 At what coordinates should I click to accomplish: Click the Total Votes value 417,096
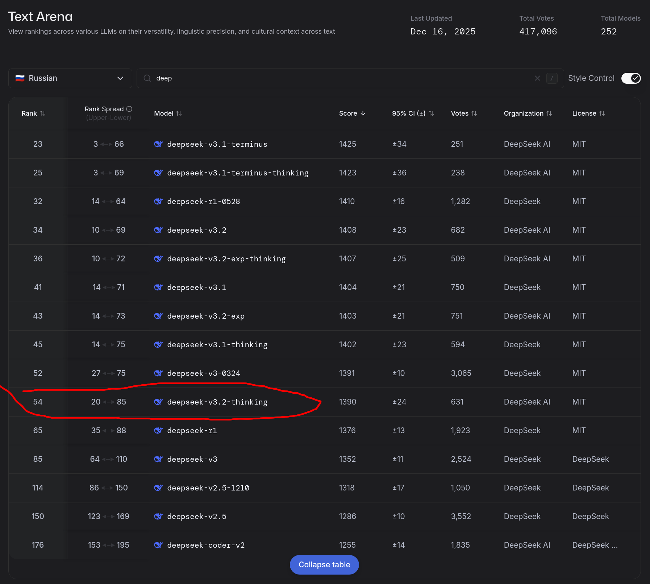click(x=538, y=32)
